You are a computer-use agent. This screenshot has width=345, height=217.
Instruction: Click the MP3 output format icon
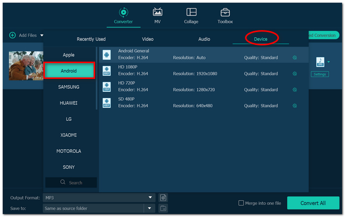320,62
